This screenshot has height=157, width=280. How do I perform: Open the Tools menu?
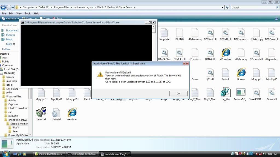point(28,13)
